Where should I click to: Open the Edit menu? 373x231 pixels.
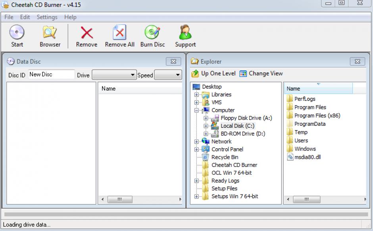[25, 17]
